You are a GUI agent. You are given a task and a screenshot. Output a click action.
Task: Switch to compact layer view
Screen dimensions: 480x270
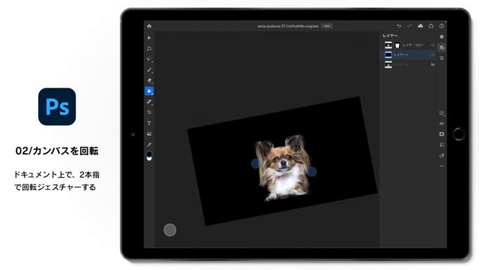click(x=442, y=37)
